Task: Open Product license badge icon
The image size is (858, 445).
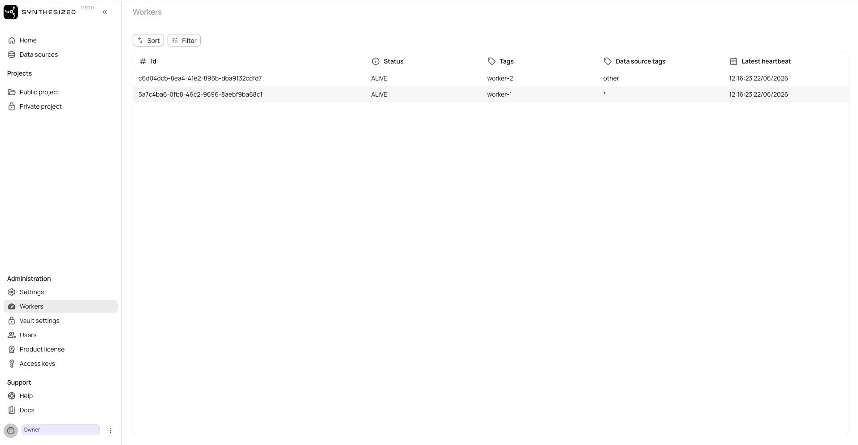Action: point(12,349)
